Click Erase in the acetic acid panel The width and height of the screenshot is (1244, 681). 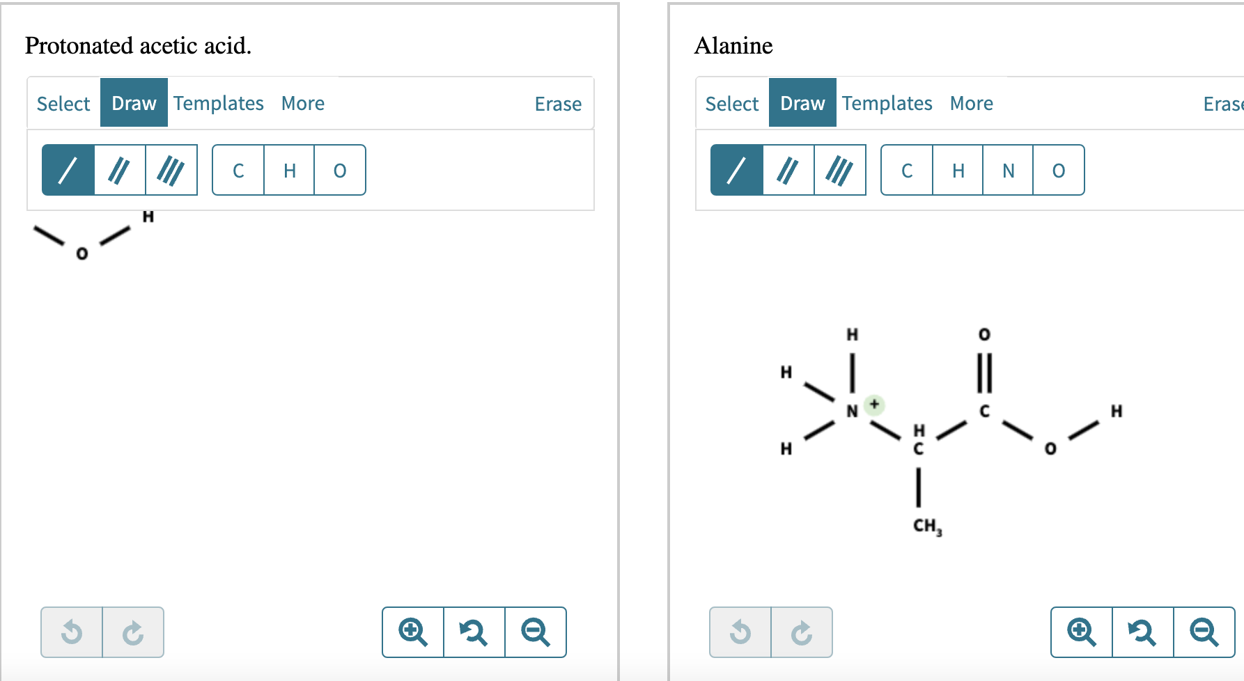[x=558, y=103]
